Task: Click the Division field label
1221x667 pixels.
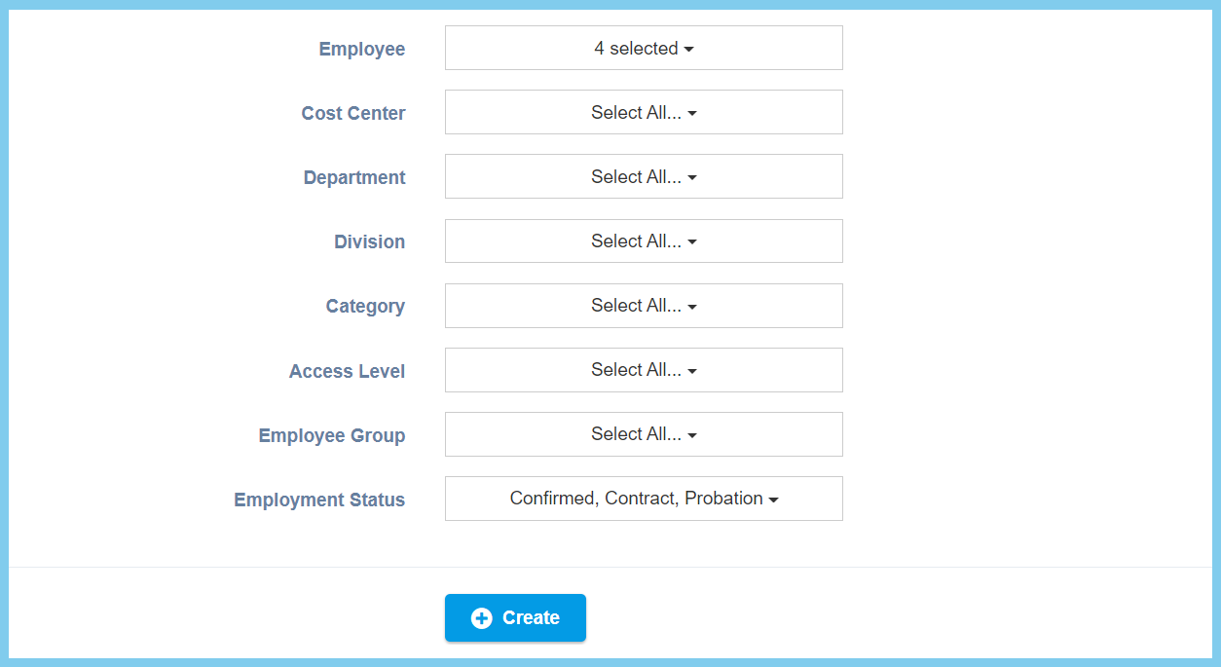Action: (369, 241)
